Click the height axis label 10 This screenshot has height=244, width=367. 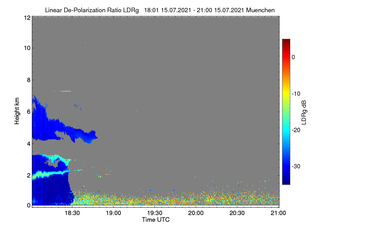click(x=27, y=48)
